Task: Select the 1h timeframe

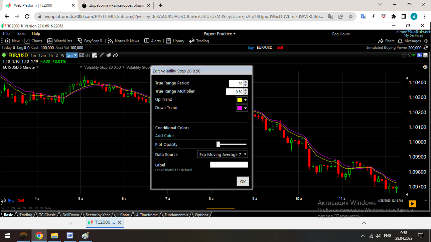Action: tap(50, 55)
